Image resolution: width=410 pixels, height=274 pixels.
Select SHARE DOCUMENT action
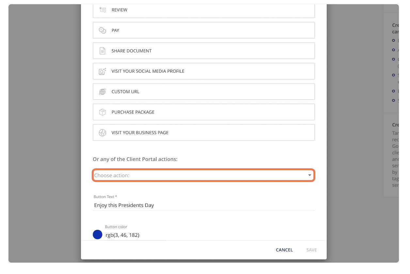pyautogui.click(x=204, y=51)
